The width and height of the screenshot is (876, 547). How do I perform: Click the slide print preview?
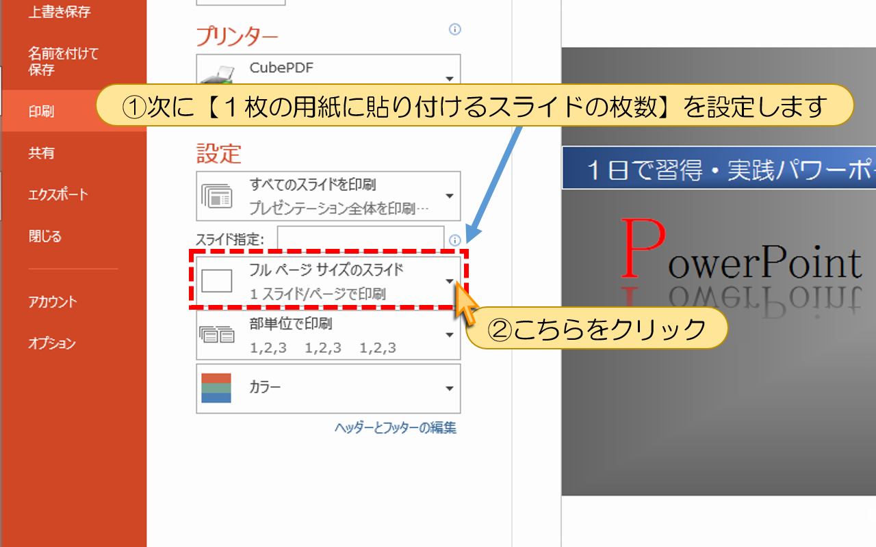[x=719, y=271]
